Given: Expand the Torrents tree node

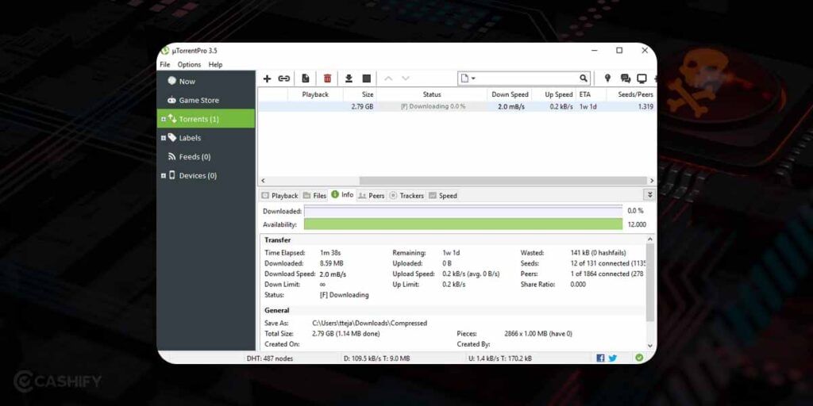Looking at the screenshot, I should pyautogui.click(x=164, y=119).
